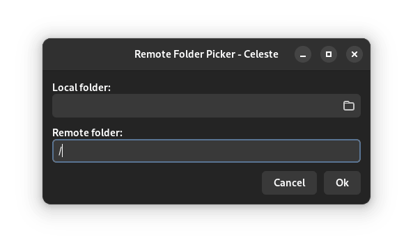The width and height of the screenshot is (413, 251).
Task: Dismiss dialog using the Cancel button
Action: (x=289, y=183)
